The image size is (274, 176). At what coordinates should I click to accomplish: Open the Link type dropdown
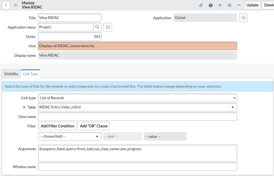(x=138, y=98)
